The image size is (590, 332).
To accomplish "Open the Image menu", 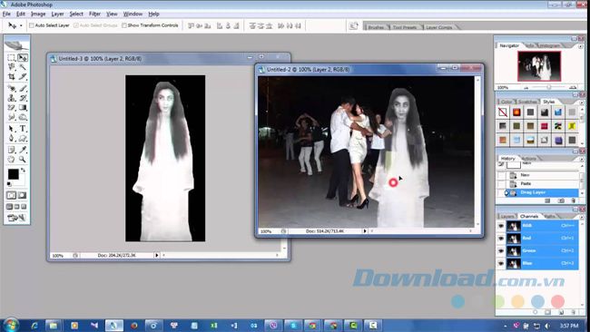I will tap(38, 14).
